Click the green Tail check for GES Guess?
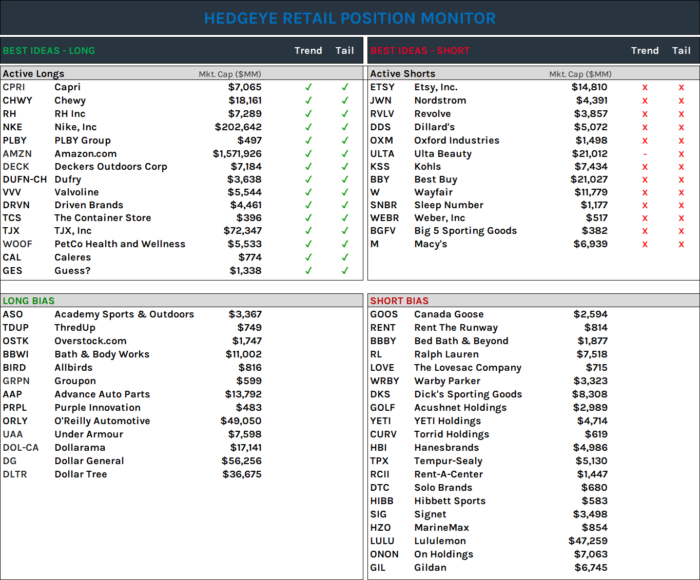The height and width of the screenshot is (580, 700). click(344, 270)
